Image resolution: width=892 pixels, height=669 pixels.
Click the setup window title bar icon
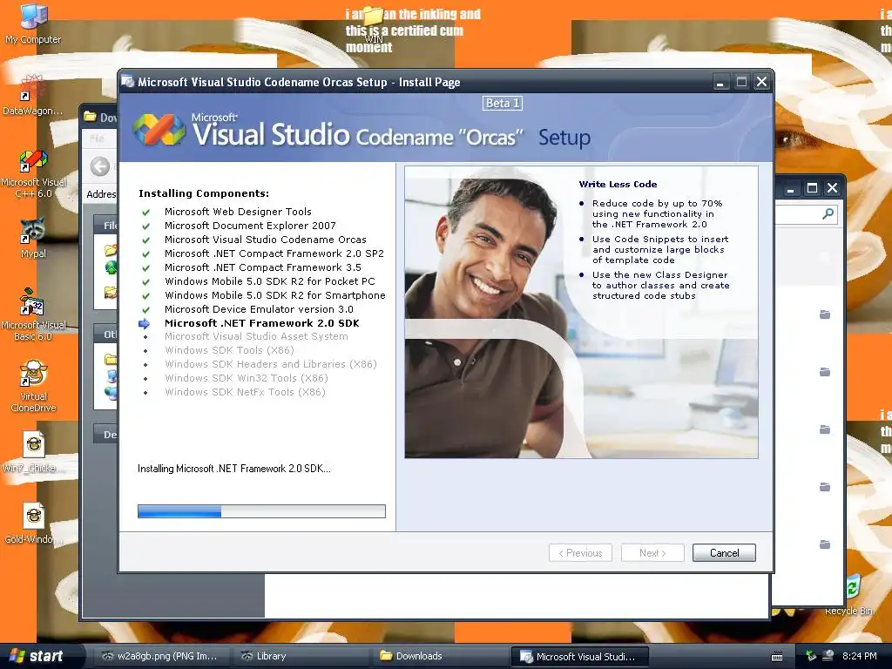[128, 82]
